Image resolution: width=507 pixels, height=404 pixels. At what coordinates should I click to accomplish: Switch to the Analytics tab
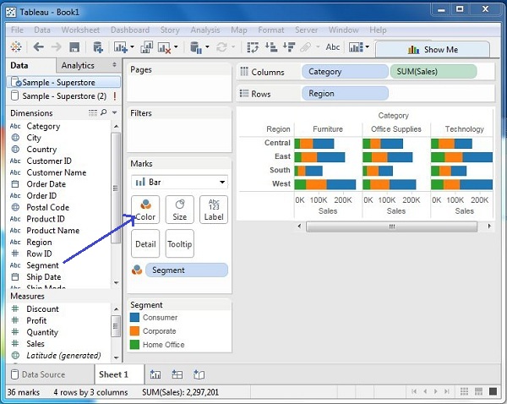pyautogui.click(x=78, y=65)
